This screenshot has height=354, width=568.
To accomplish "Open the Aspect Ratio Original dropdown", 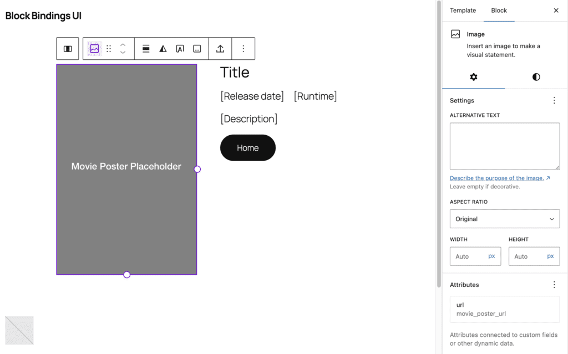I will (x=505, y=219).
